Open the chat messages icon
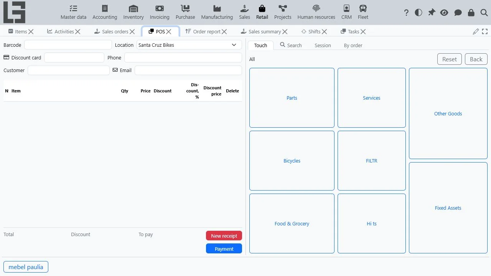 458,13
